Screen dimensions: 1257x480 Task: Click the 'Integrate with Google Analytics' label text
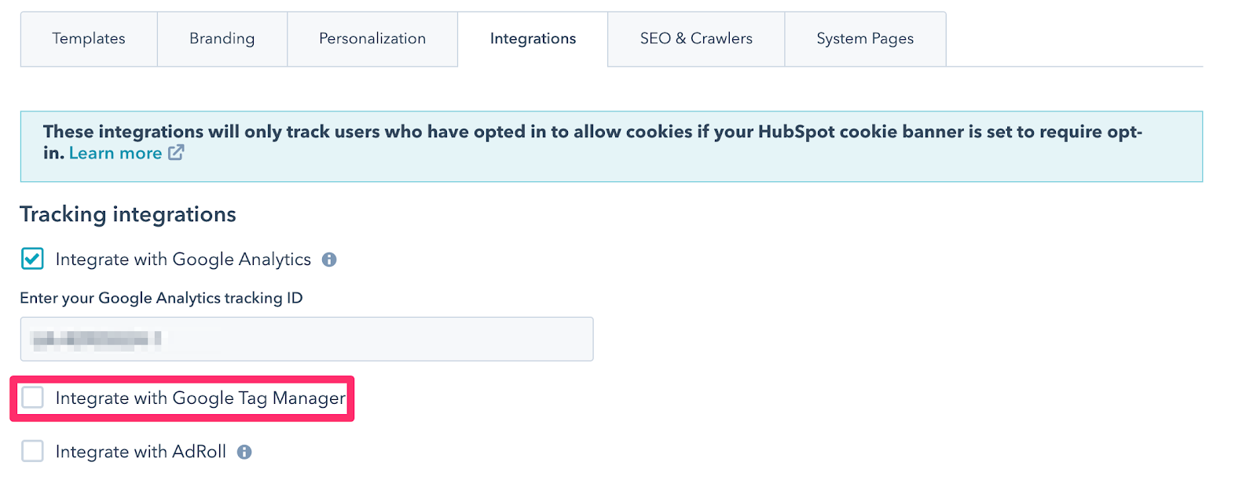coord(183,260)
